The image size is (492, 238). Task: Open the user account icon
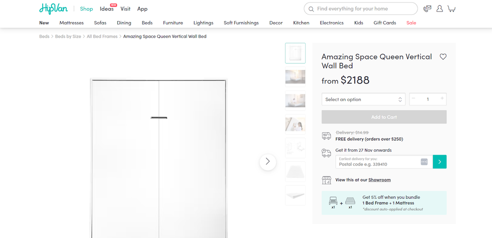439,9
